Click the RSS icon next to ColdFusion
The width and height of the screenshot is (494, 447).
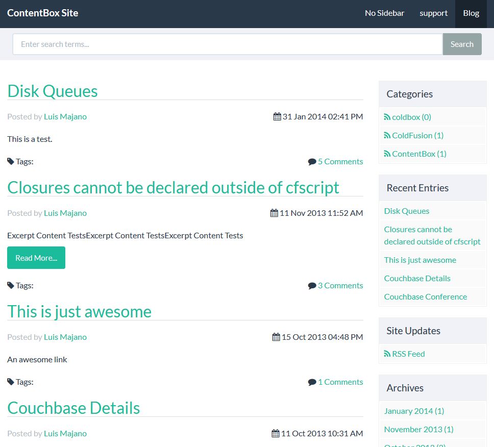coord(387,135)
